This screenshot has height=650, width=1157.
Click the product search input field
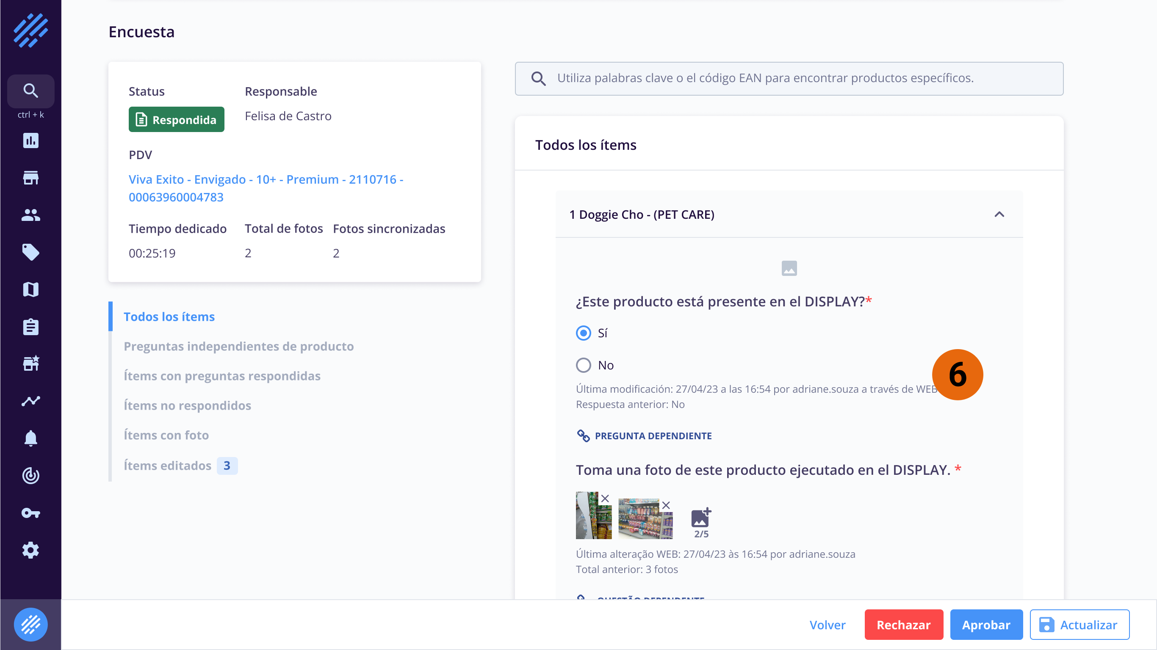click(789, 78)
